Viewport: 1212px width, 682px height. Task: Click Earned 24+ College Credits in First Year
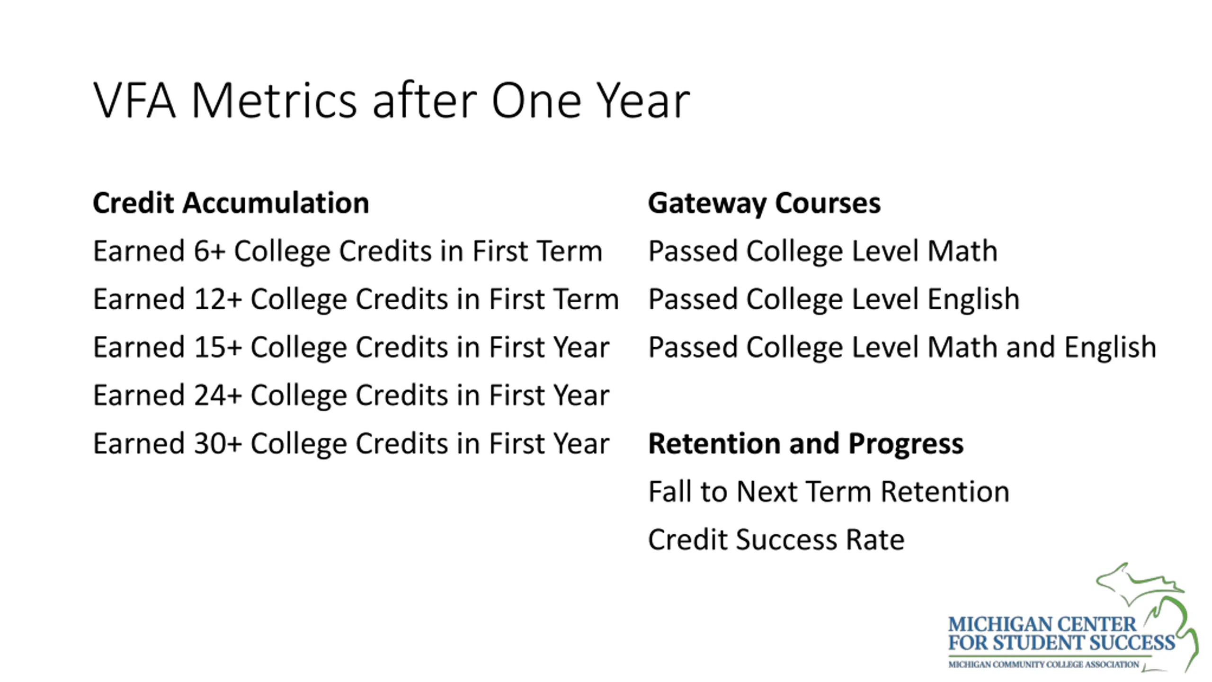pyautogui.click(x=351, y=395)
